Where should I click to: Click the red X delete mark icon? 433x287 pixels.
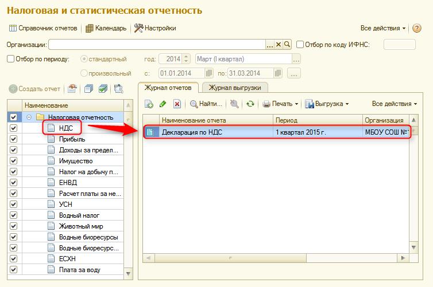pyautogui.click(x=177, y=104)
